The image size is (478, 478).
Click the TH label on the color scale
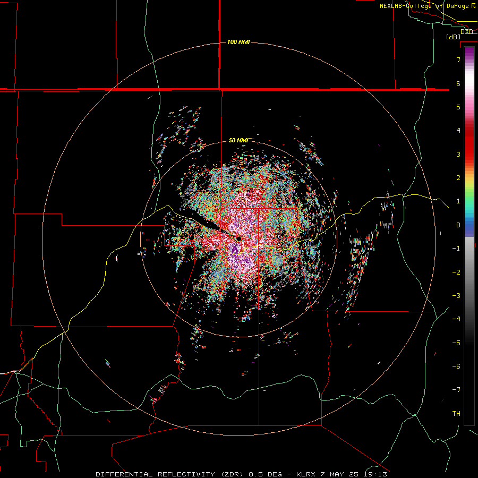(456, 414)
